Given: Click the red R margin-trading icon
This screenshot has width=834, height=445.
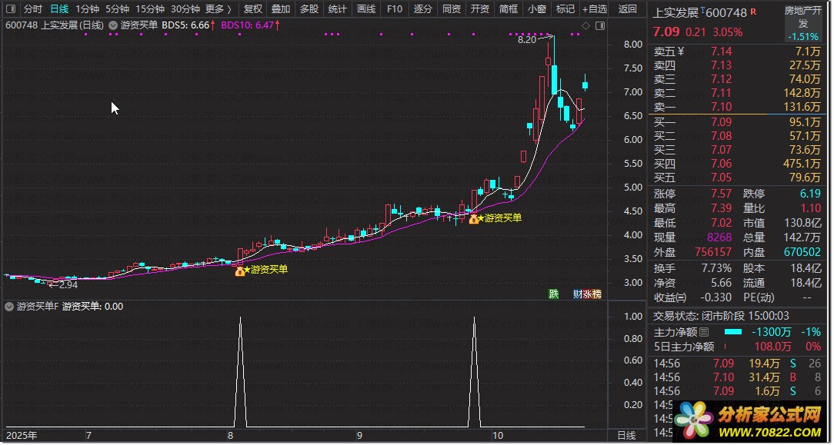Looking at the screenshot, I should [752, 12].
